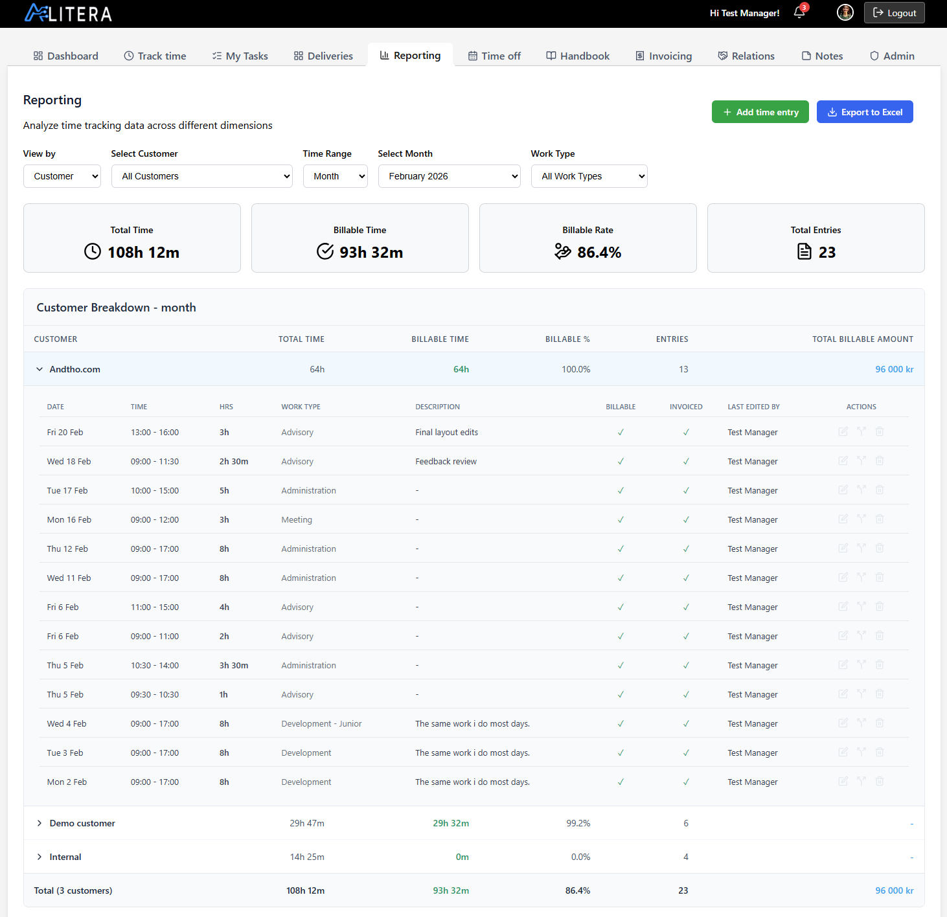Viewport: 947px width, 917px height.
Task: Delete the Tue 3 Feb entry
Action: click(880, 752)
